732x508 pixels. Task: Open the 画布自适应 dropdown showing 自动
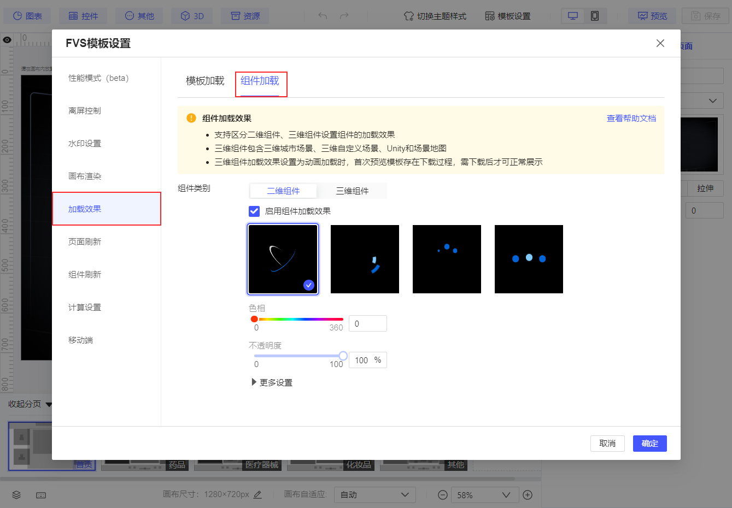374,495
